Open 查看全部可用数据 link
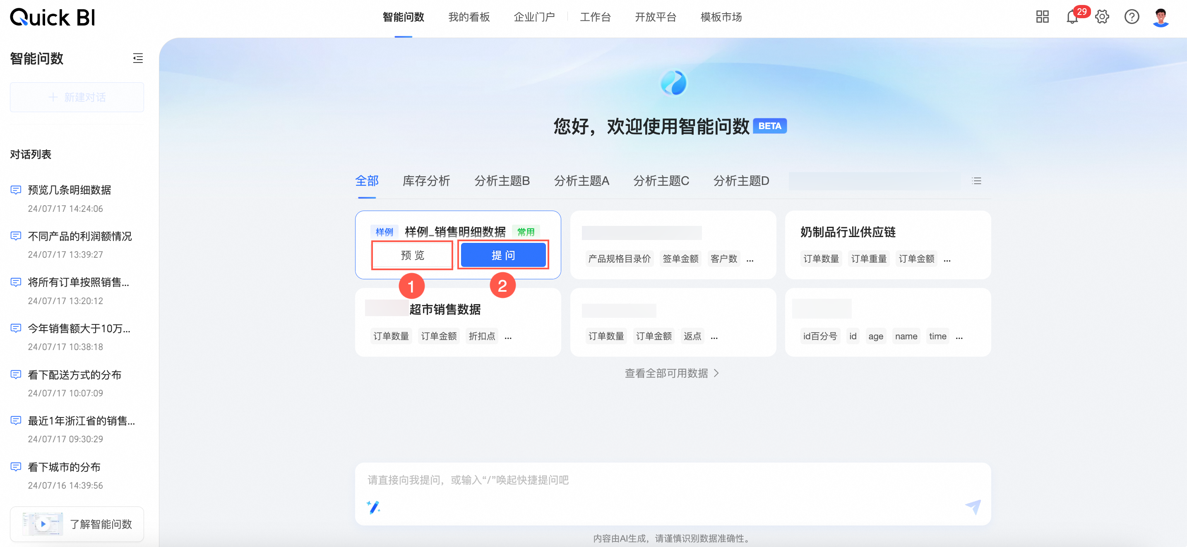The height and width of the screenshot is (547, 1187). click(671, 373)
